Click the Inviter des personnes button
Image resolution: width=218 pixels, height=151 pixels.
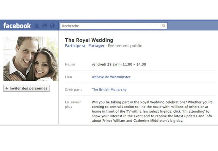[26, 88]
